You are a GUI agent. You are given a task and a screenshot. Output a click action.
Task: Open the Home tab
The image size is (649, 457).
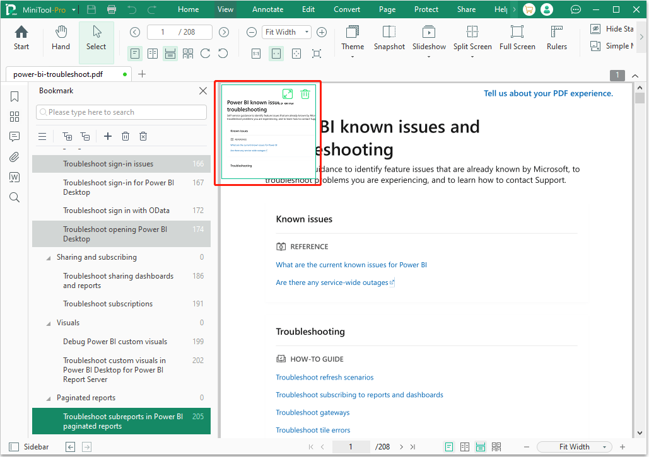(189, 9)
